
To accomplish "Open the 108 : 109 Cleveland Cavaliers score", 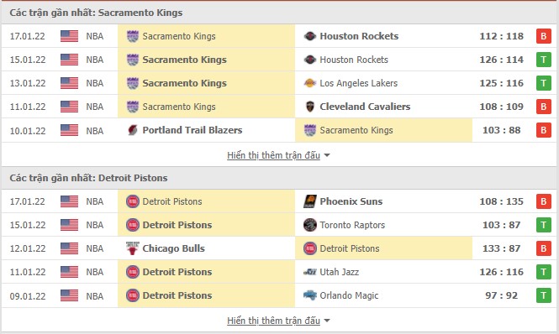I will (x=501, y=107).
